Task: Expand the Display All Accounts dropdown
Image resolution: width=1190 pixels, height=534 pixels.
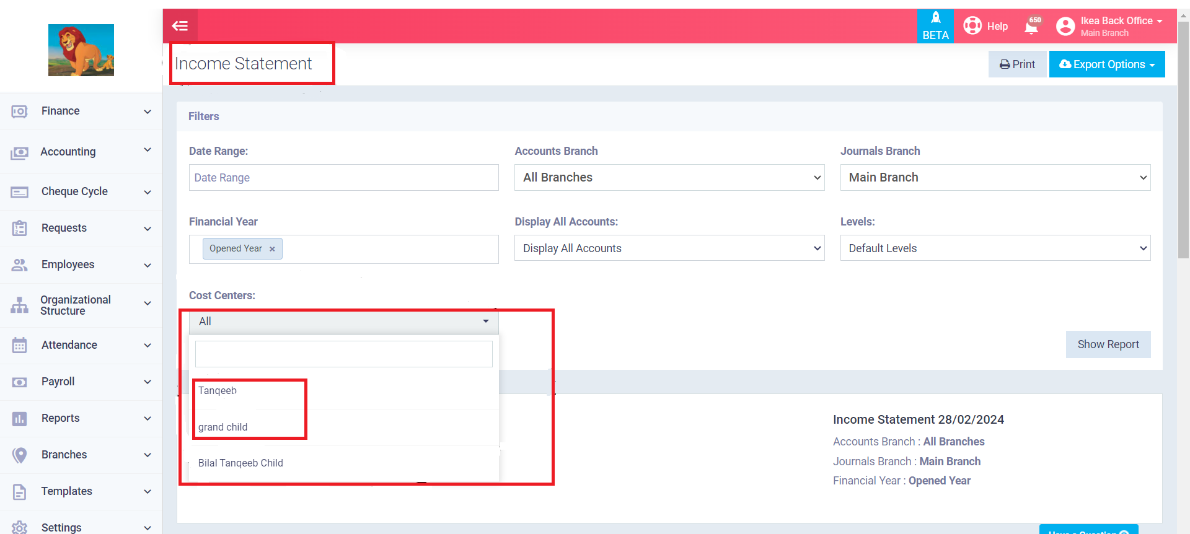Action: point(669,248)
